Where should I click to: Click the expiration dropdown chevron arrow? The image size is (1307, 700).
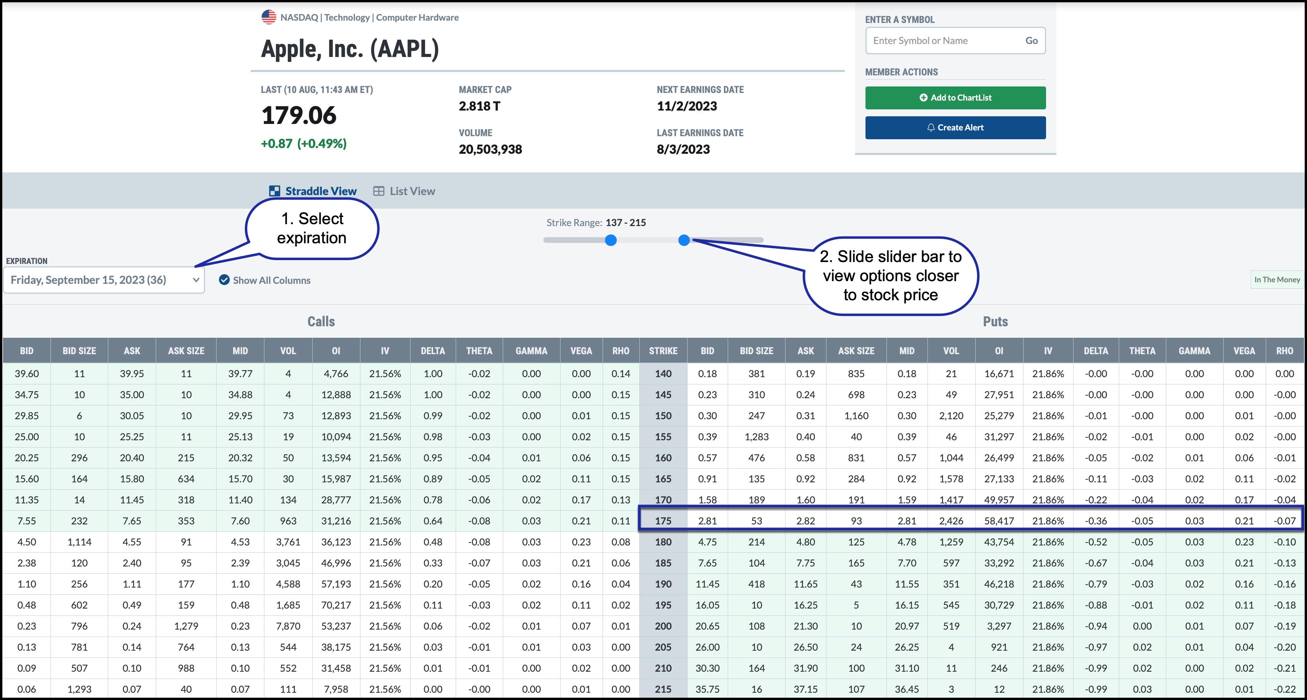click(x=196, y=280)
